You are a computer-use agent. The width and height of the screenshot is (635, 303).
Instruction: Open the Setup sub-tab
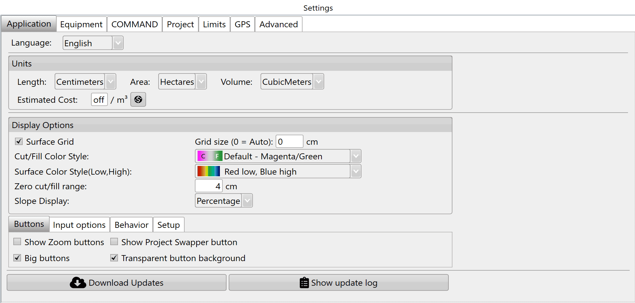(169, 225)
